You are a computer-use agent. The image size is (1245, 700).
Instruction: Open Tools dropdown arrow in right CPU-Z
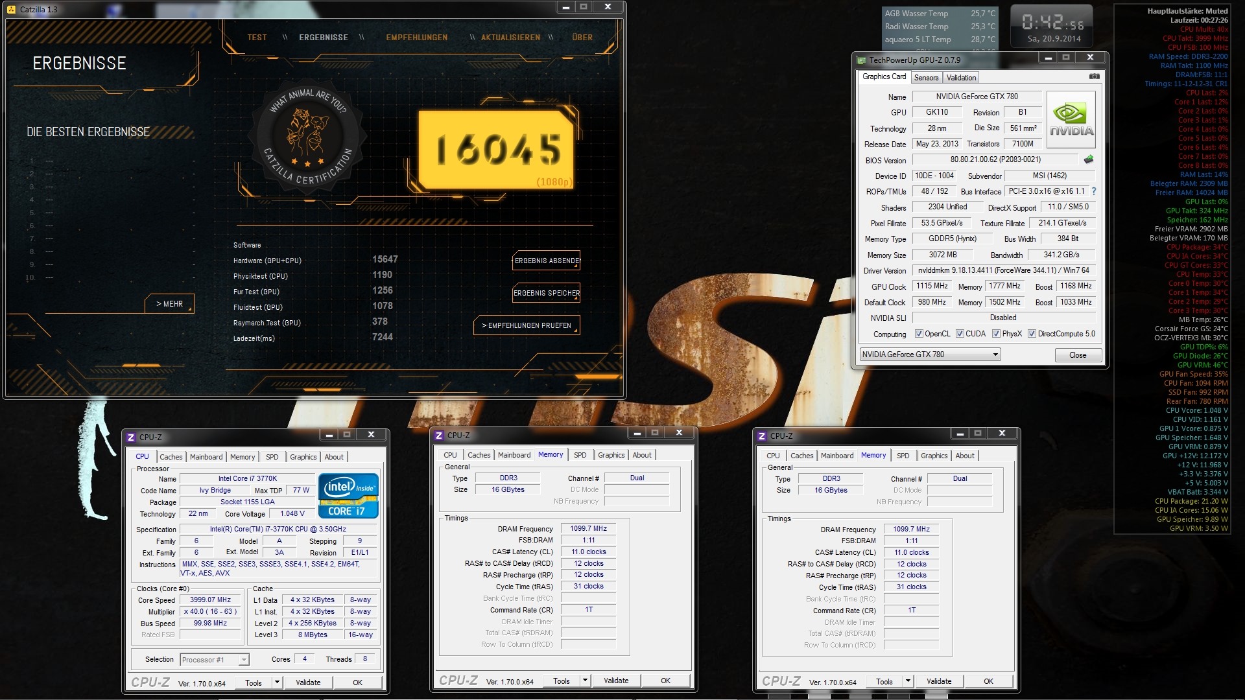[x=908, y=681]
